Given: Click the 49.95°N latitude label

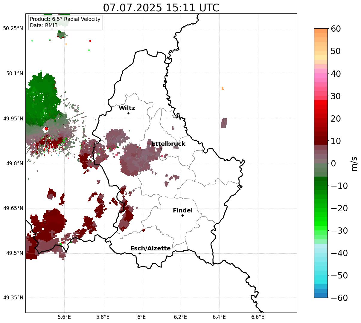Looking at the screenshot, I should (13, 119).
